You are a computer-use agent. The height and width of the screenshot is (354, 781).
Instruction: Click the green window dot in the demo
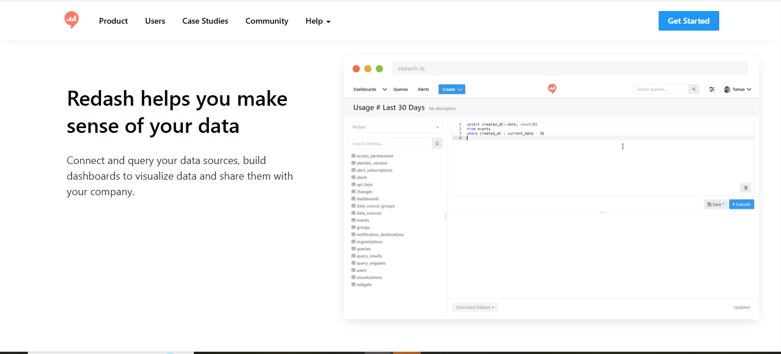click(379, 69)
